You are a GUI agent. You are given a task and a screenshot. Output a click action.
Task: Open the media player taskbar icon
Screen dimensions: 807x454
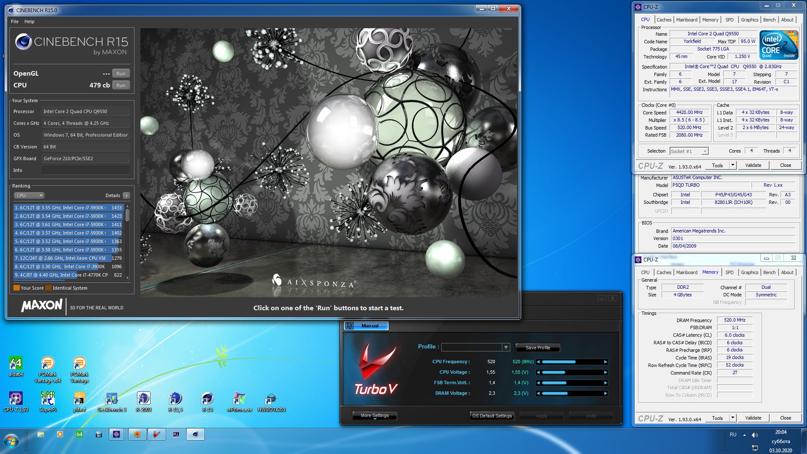click(x=60, y=435)
